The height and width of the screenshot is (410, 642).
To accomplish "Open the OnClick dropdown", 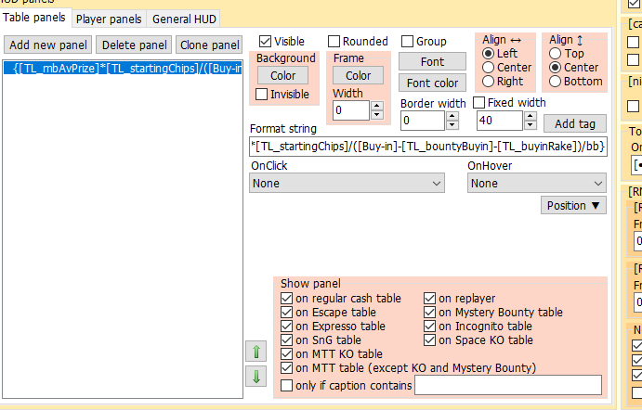I will pyautogui.click(x=347, y=183).
